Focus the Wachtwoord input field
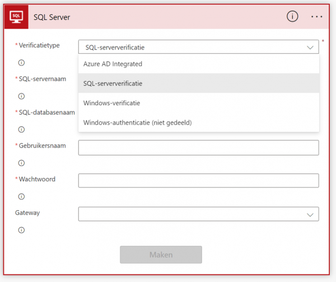 [x=198, y=181]
